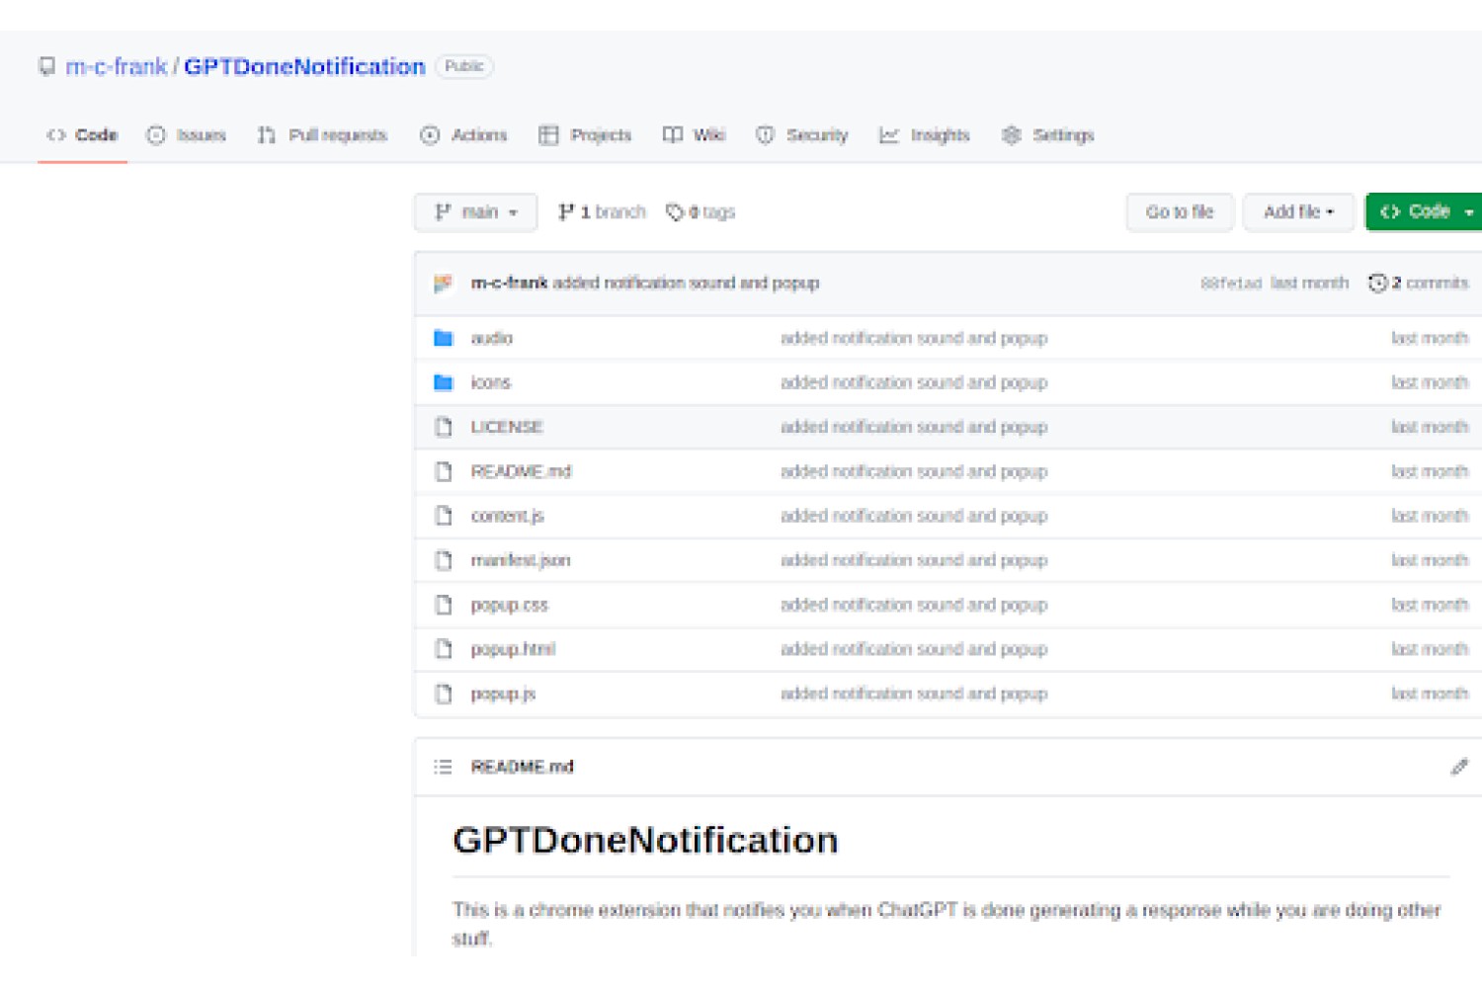Click the last month timestamp in commit header
1482x988 pixels.
(1309, 283)
